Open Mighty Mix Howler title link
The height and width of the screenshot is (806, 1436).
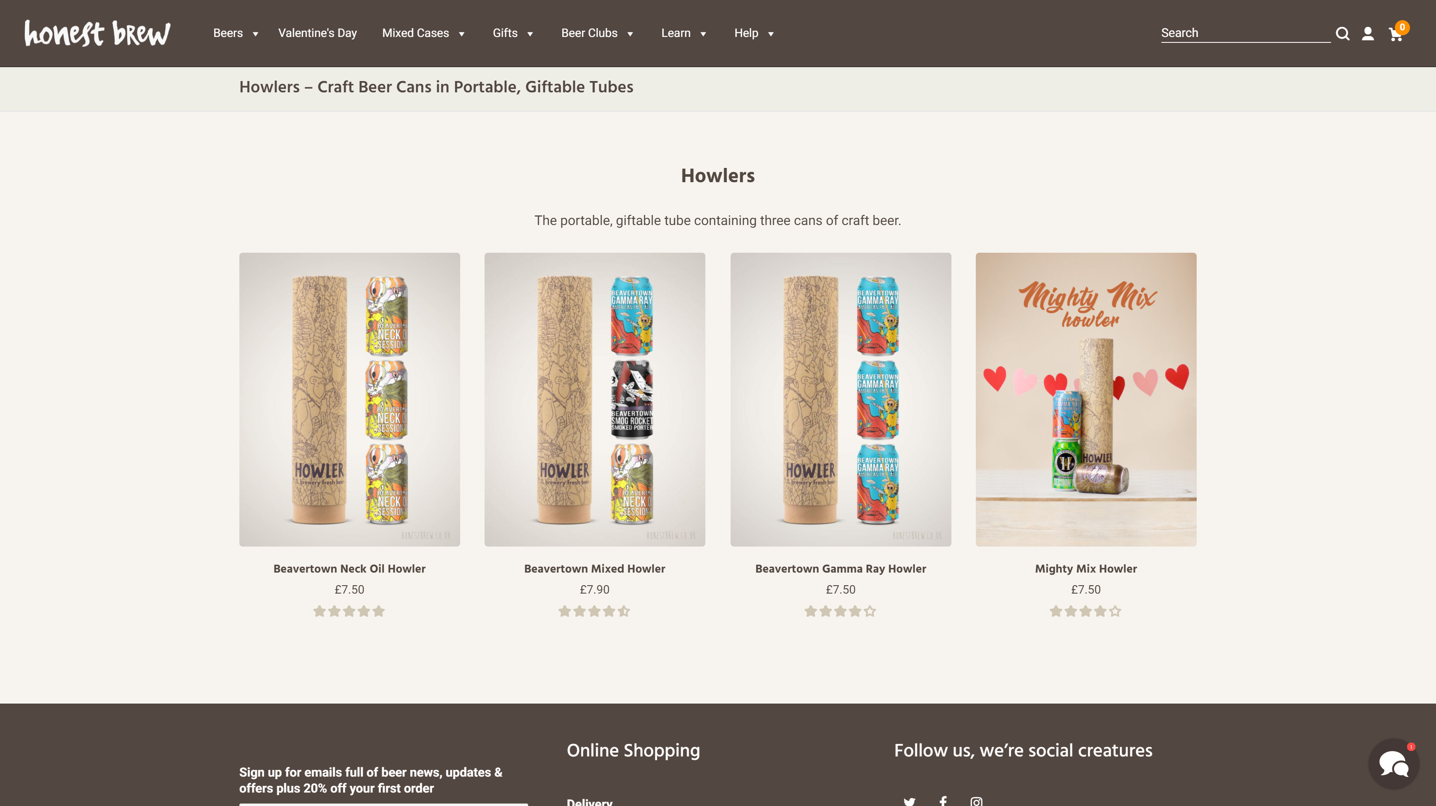click(1085, 568)
